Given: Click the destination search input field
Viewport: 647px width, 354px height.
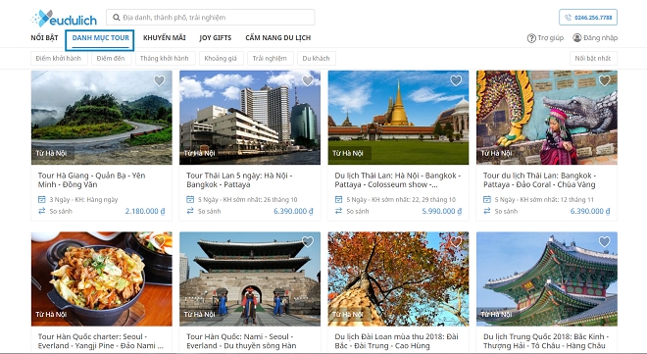Looking at the screenshot, I should [211, 18].
